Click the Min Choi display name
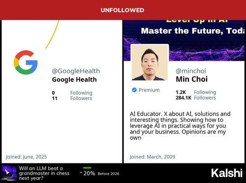The width and height of the screenshot is (246, 183). 191,79
